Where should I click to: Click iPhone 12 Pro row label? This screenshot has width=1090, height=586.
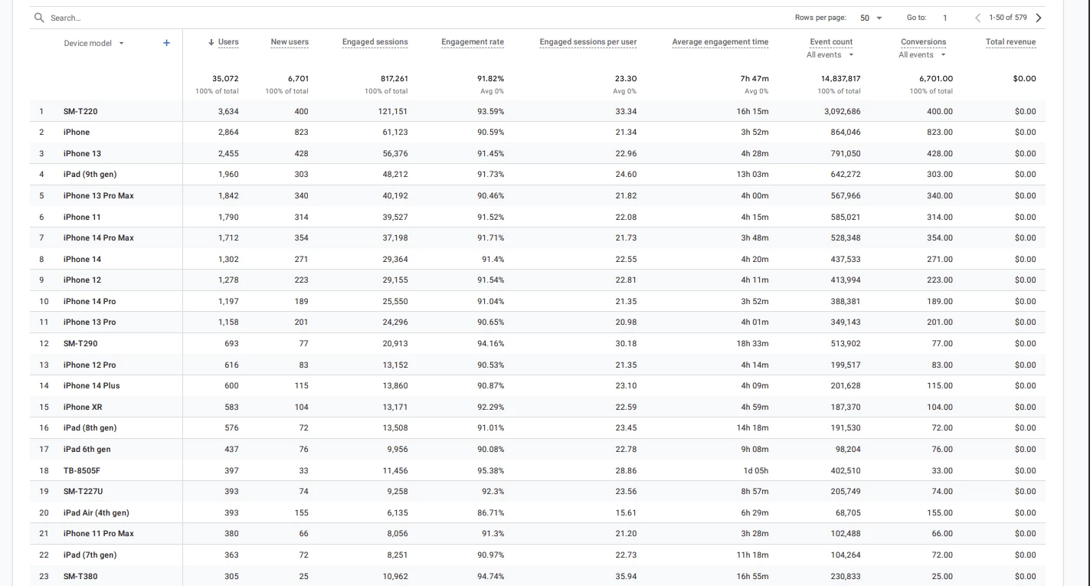pyautogui.click(x=90, y=365)
